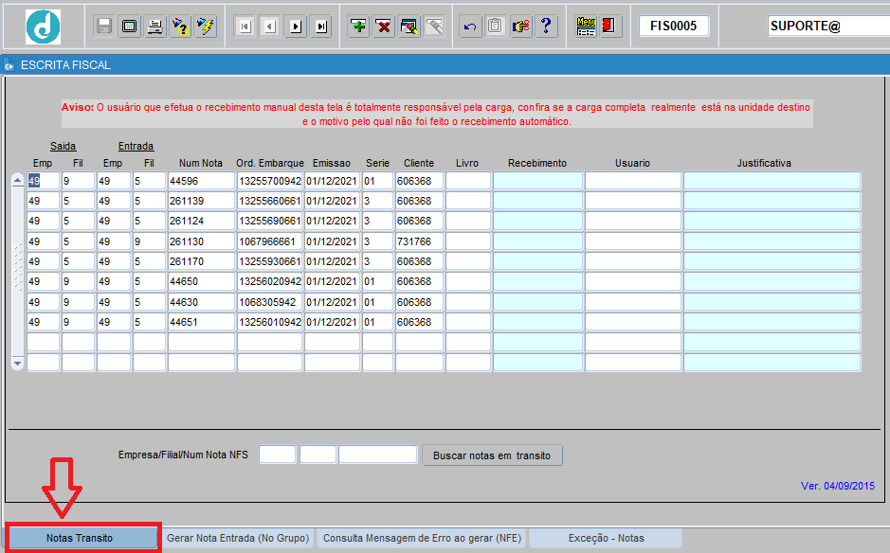Click the ESCRITA FISCAL window icon

point(9,65)
